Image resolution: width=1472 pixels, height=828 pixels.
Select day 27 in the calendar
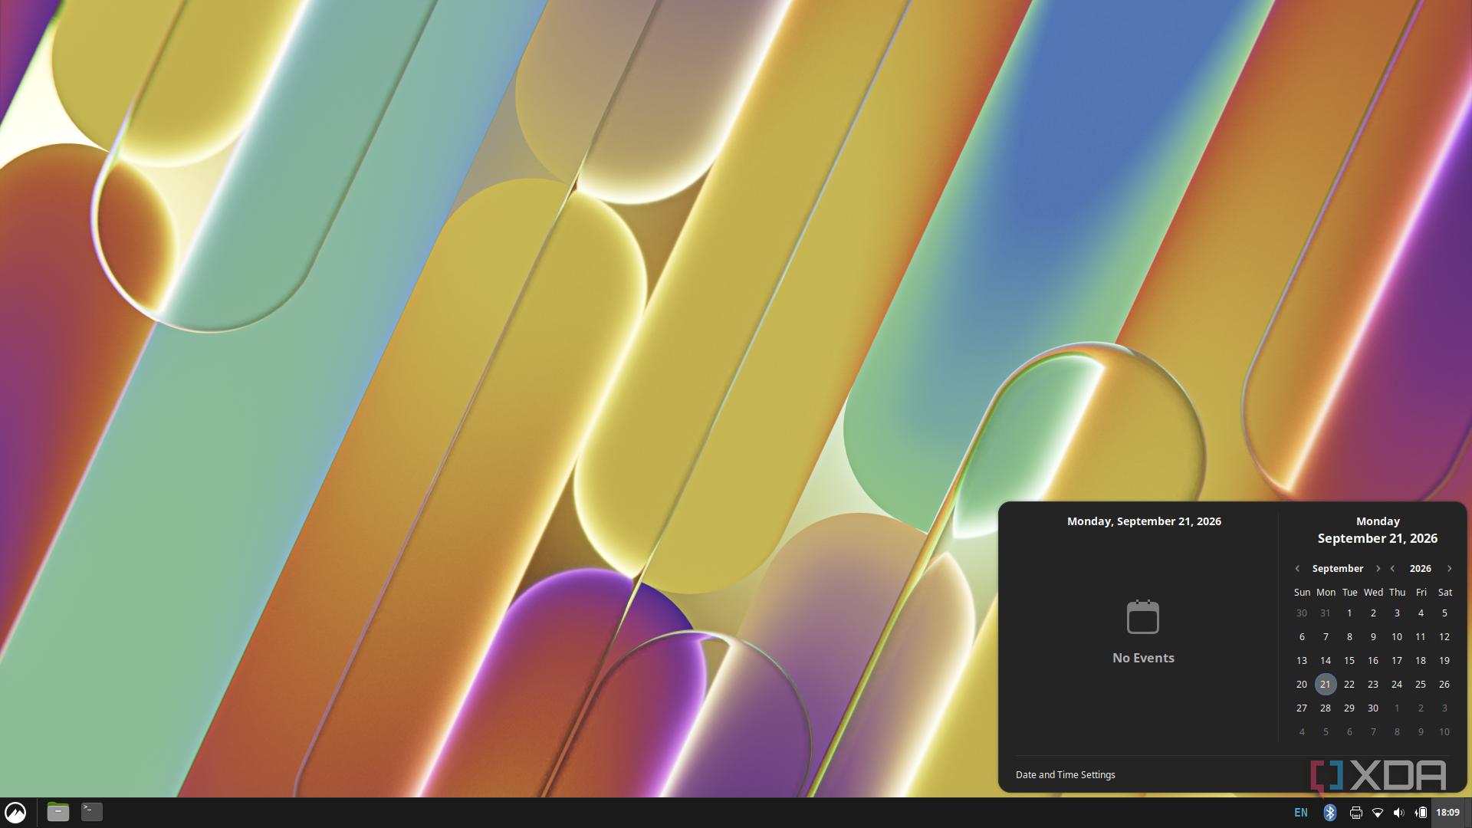1302,708
